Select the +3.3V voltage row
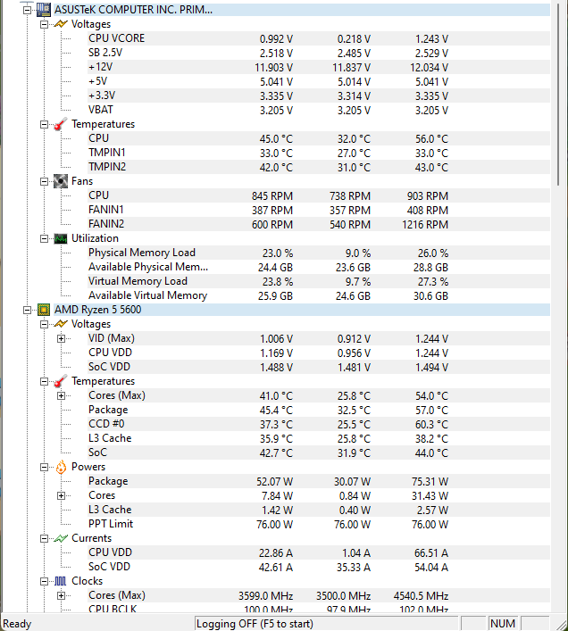The image size is (568, 631). 318,95
